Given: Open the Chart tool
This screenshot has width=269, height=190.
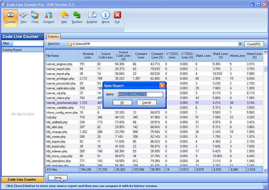Looking at the screenshot, I should pos(35,18).
